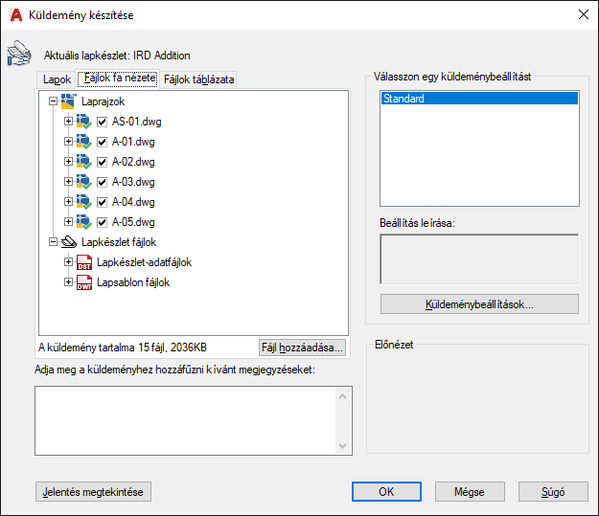
Task: Select the AS-01.dwg file name
Action: pyautogui.click(x=137, y=122)
